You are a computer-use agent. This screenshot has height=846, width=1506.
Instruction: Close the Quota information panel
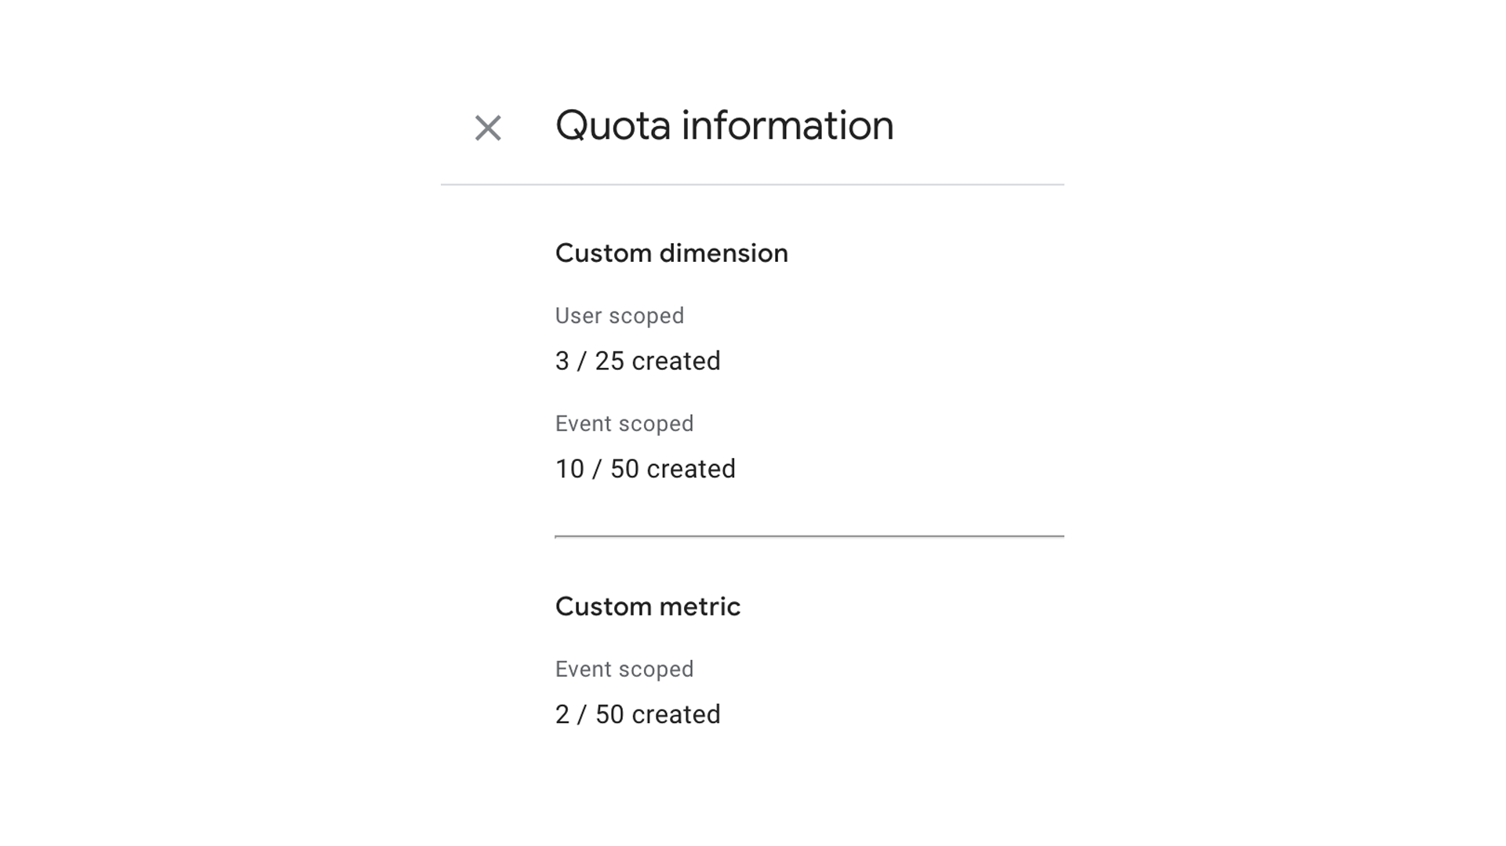click(x=488, y=128)
